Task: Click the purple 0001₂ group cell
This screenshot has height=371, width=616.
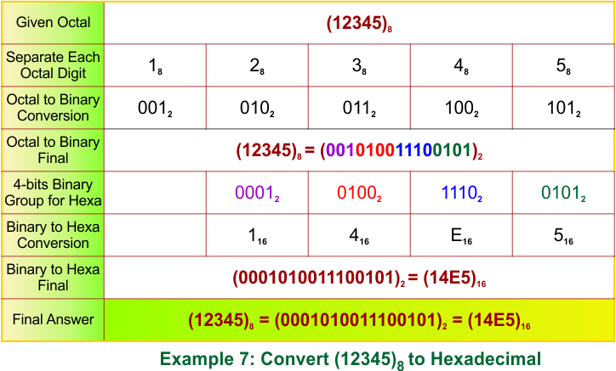Action: pos(257,194)
